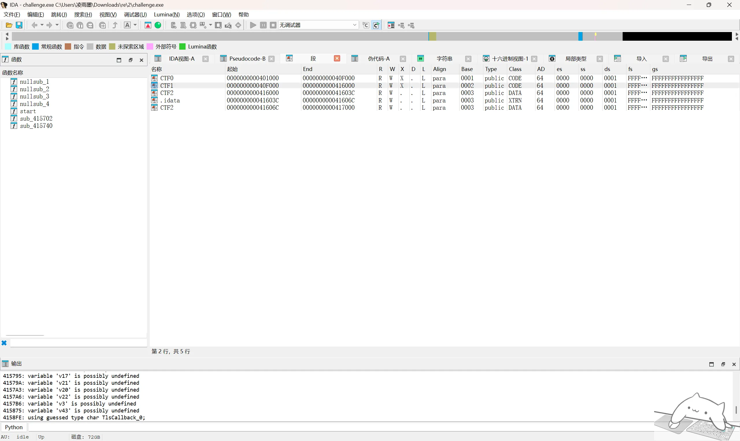Click the breakpoints list icon
The image size is (740, 441).
pos(391,25)
